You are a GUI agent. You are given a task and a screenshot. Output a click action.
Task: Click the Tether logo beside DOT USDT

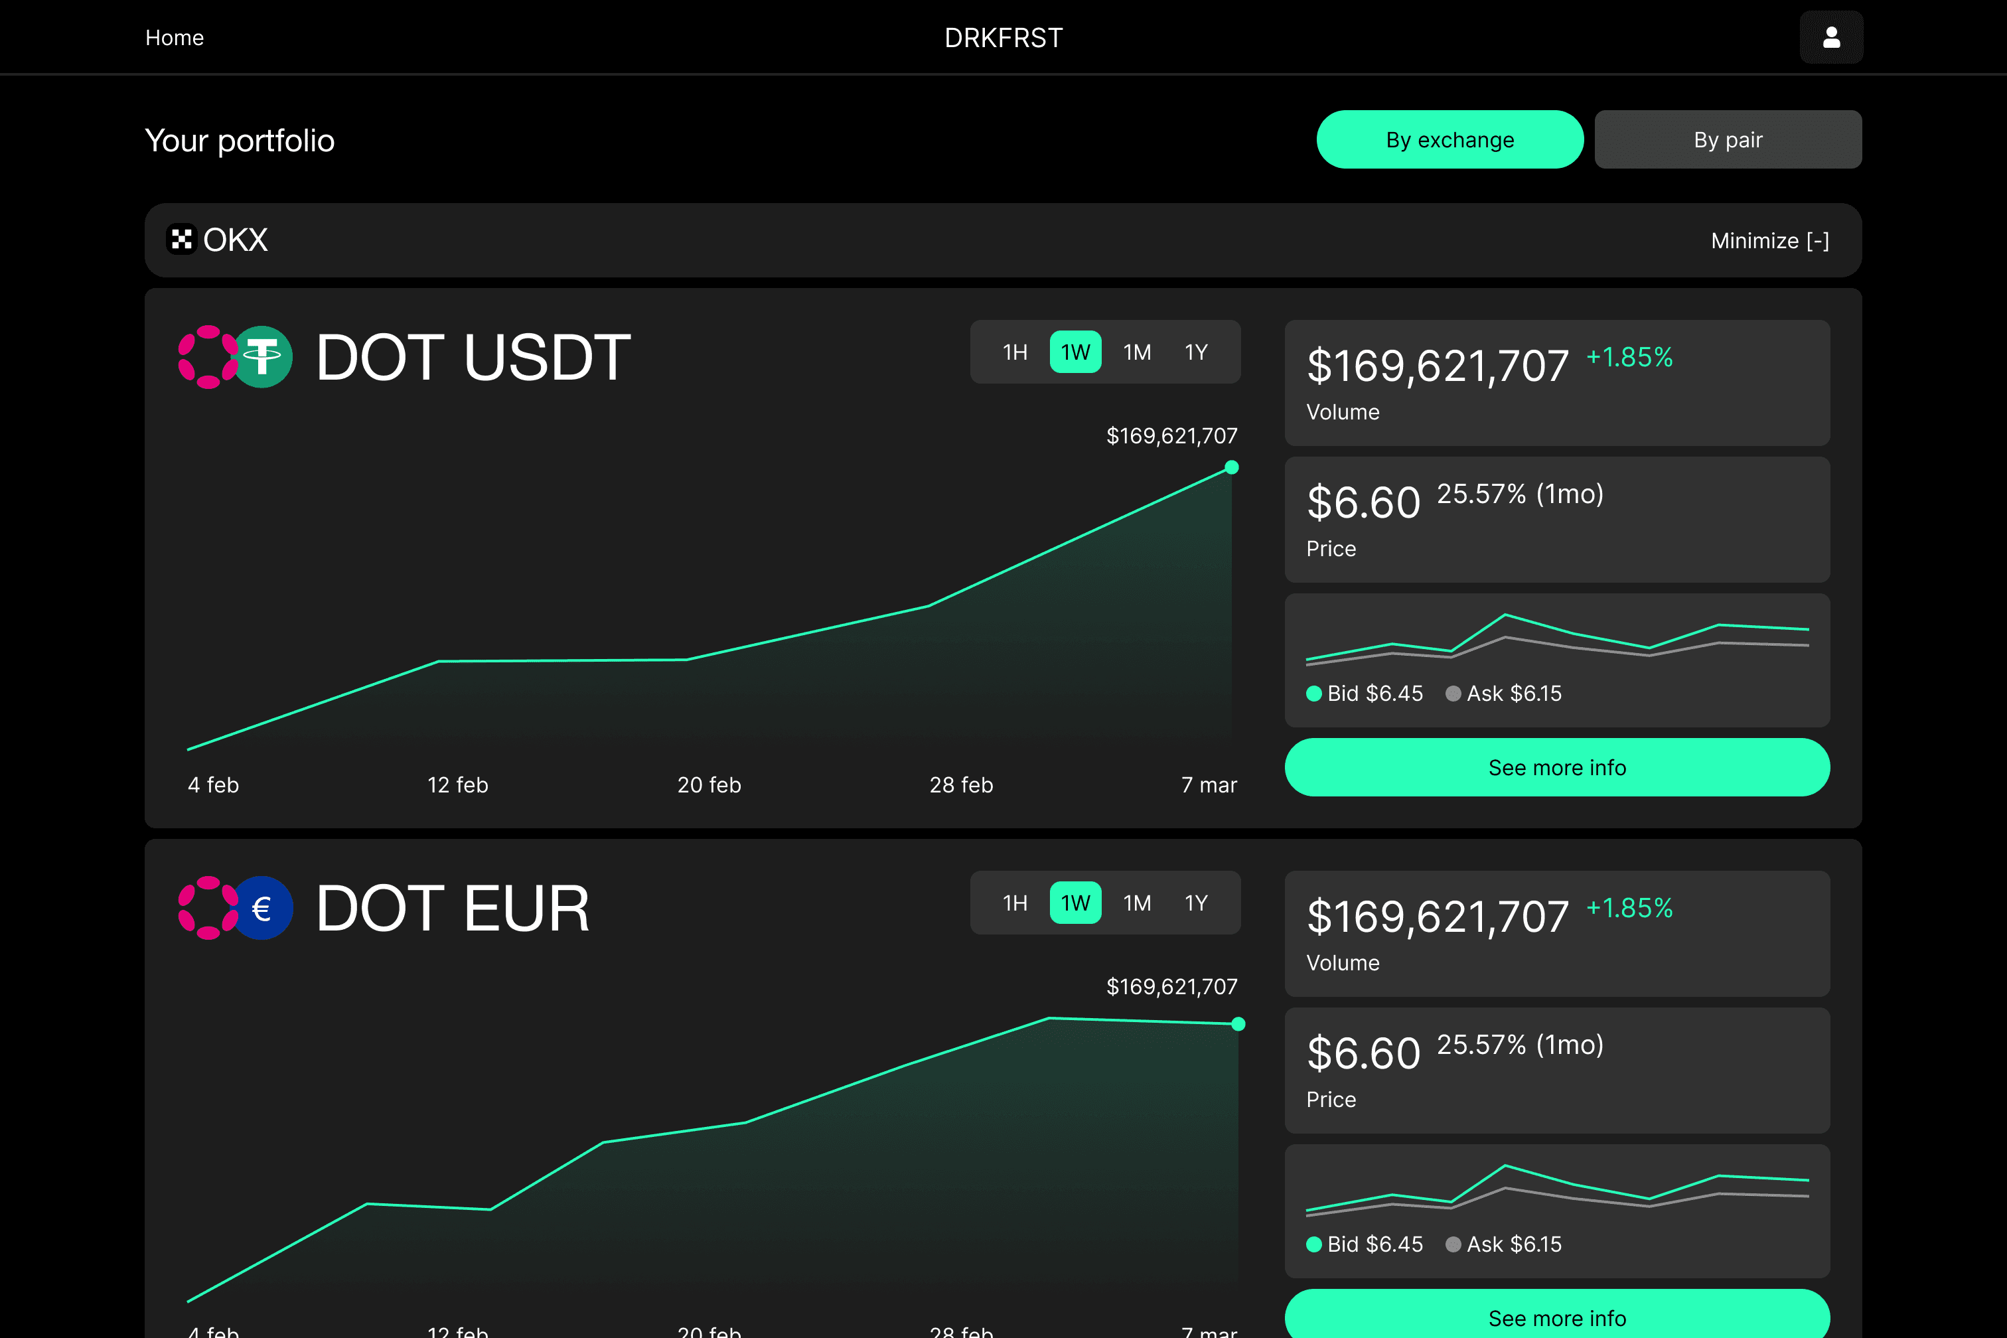262,356
